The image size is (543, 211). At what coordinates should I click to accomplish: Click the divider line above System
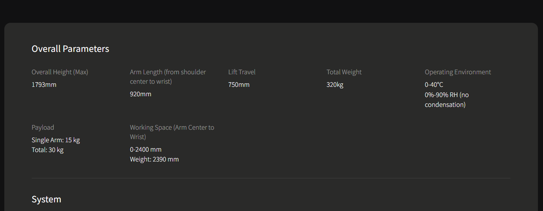[x=271, y=178]
